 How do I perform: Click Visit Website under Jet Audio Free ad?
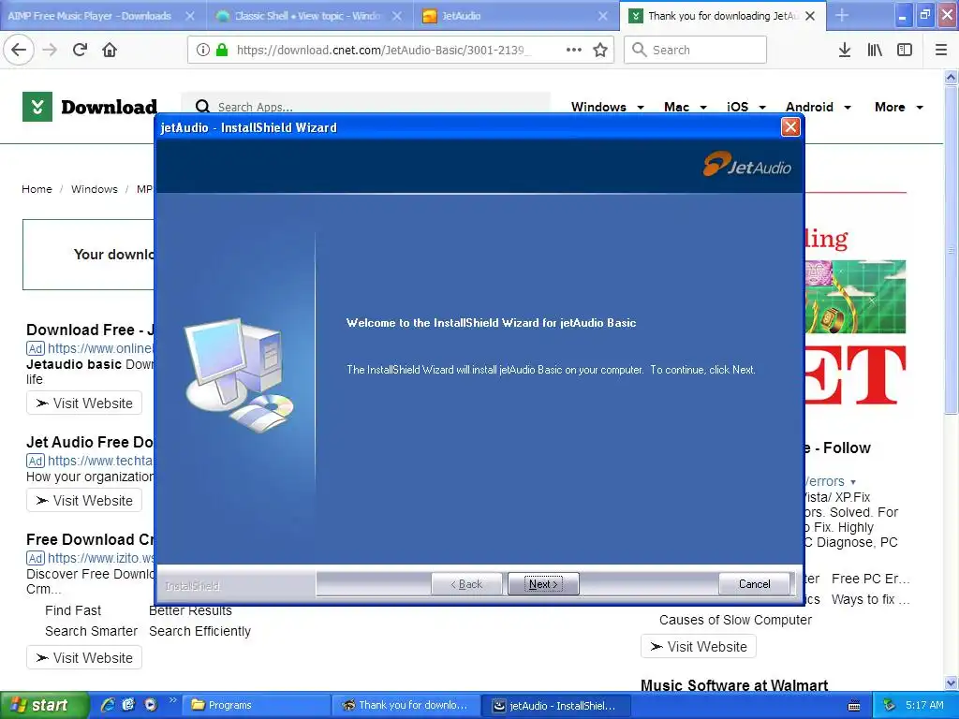(x=84, y=500)
